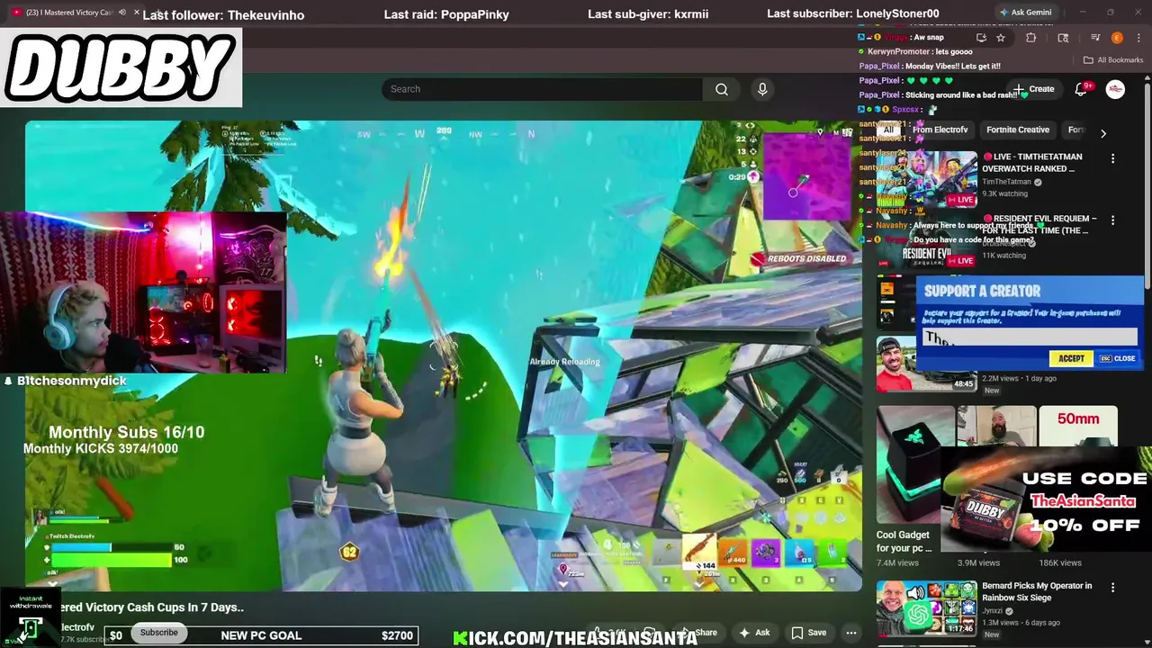The width and height of the screenshot is (1152, 648).
Task: Open options for Bernard Picks My Operator video
Action: (x=1112, y=589)
